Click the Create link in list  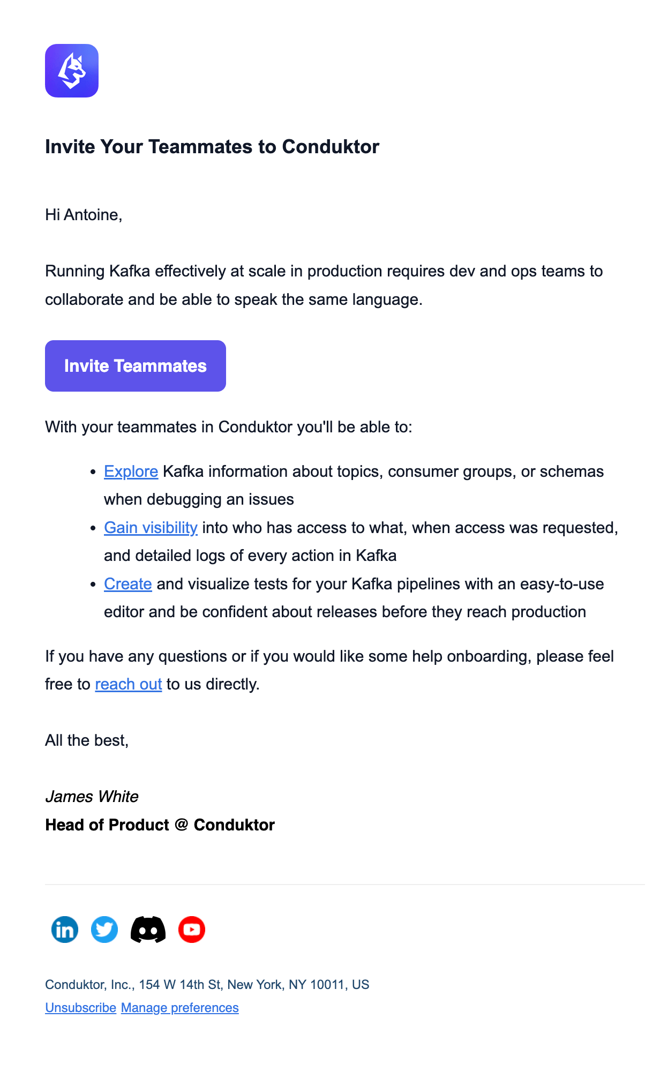pyautogui.click(x=128, y=584)
